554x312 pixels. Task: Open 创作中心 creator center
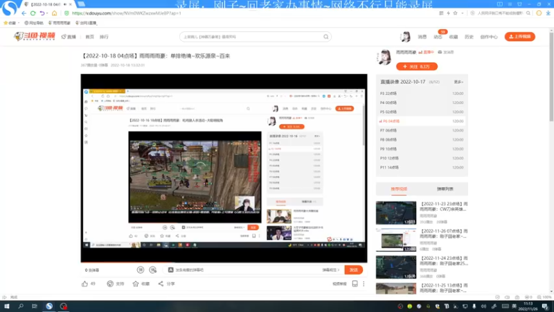pyautogui.click(x=489, y=37)
